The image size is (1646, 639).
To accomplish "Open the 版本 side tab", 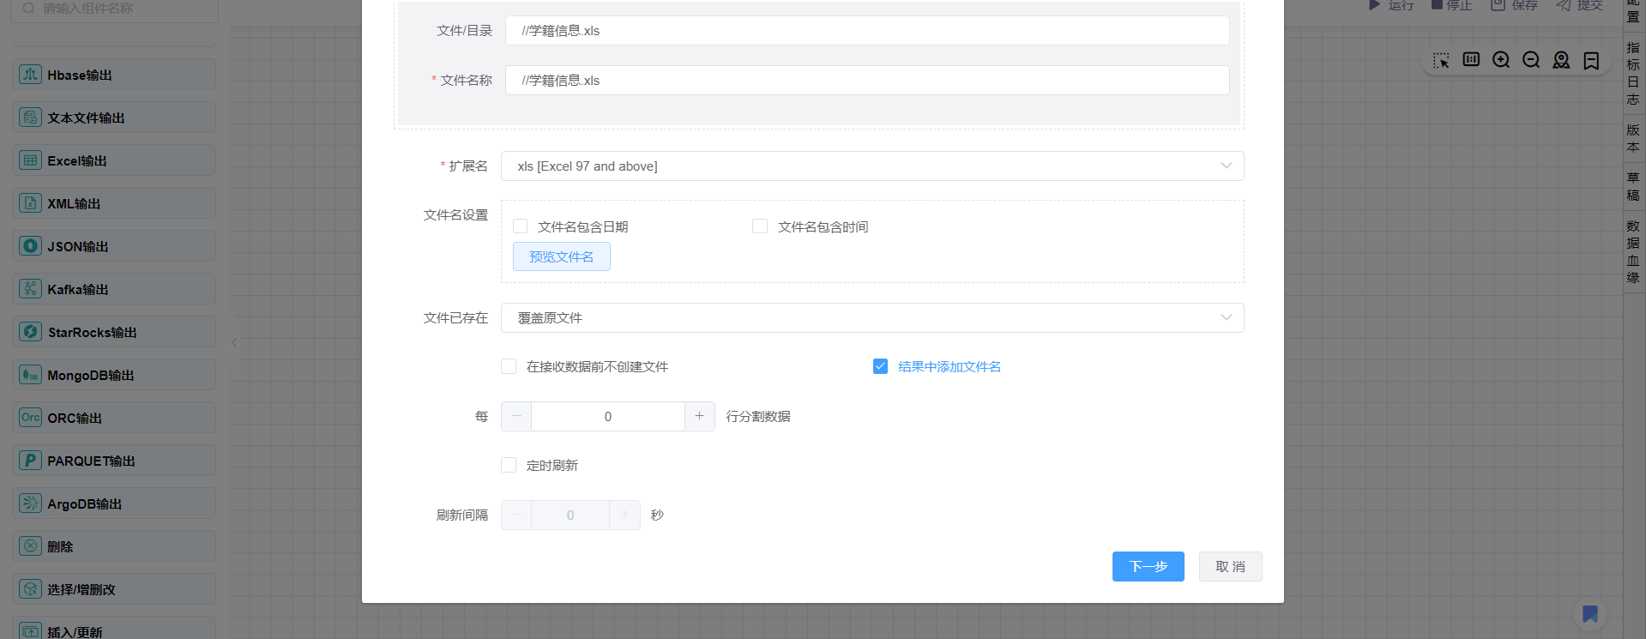I will [1633, 138].
